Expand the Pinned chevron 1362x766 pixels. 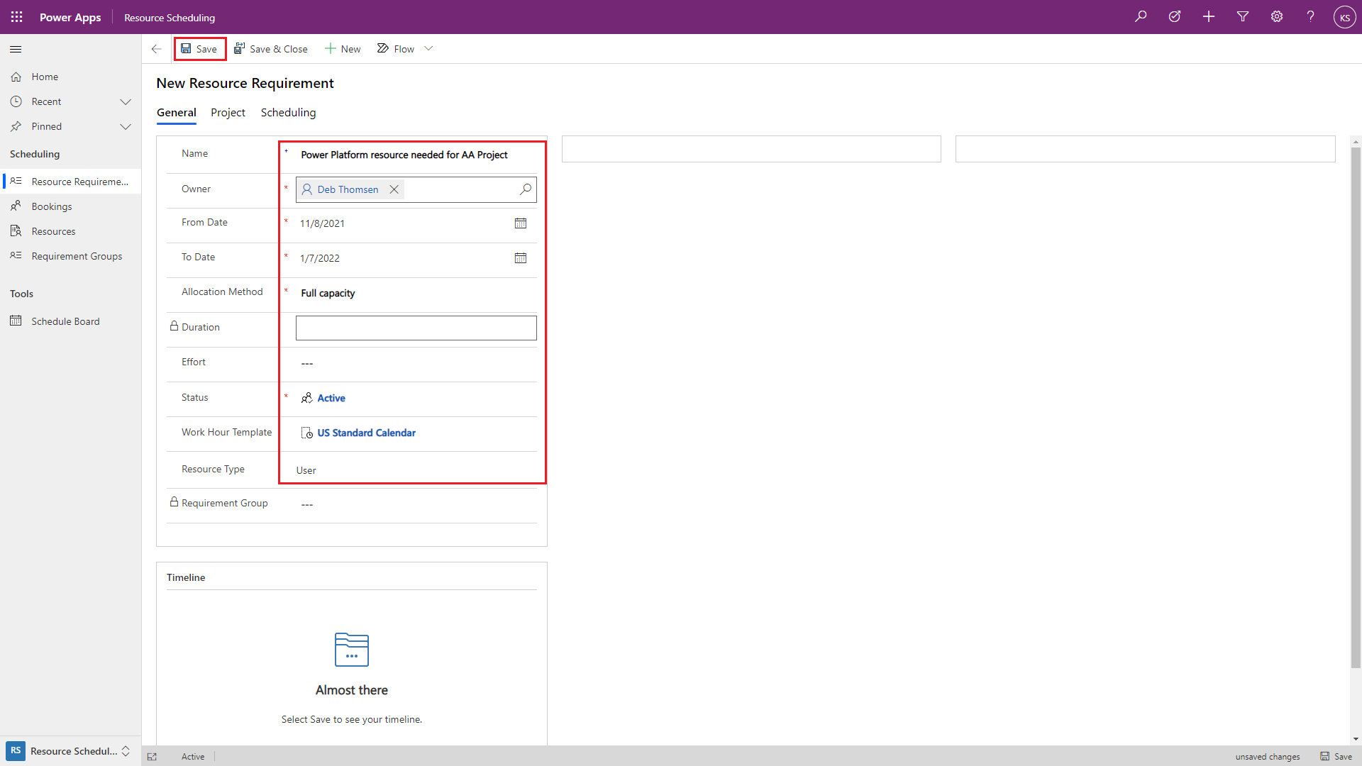(126, 127)
